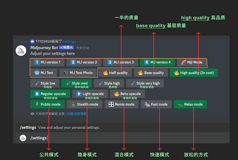This screenshot has height=160, width=238.
Task: Click 'Adjust your settings here' text
Action: point(52,54)
